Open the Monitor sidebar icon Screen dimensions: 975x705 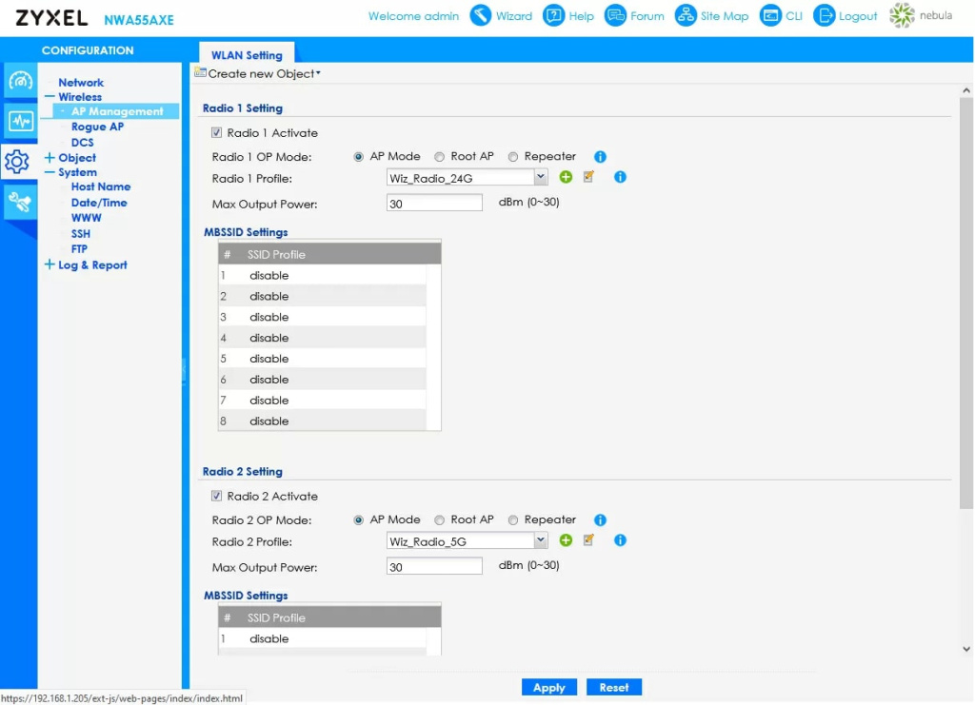20,121
